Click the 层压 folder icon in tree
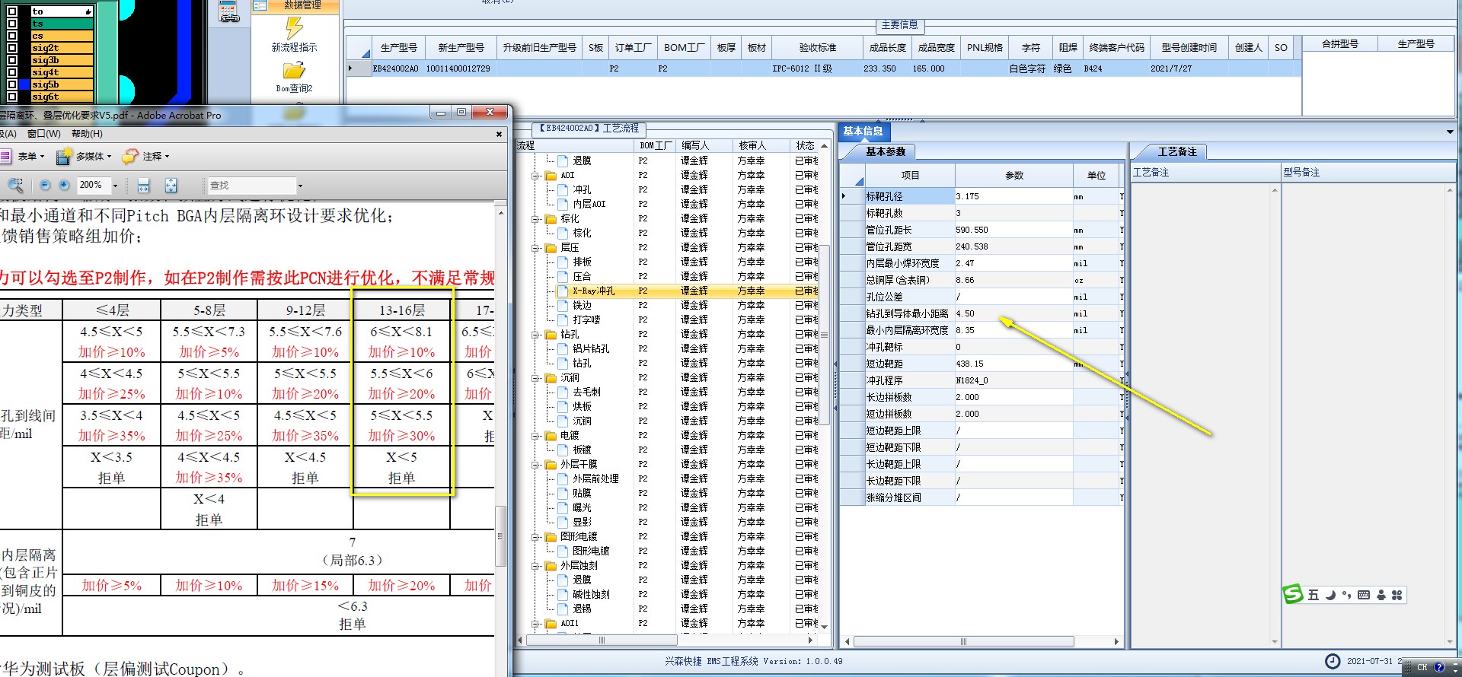Viewport: 1462px width, 677px height. click(551, 247)
